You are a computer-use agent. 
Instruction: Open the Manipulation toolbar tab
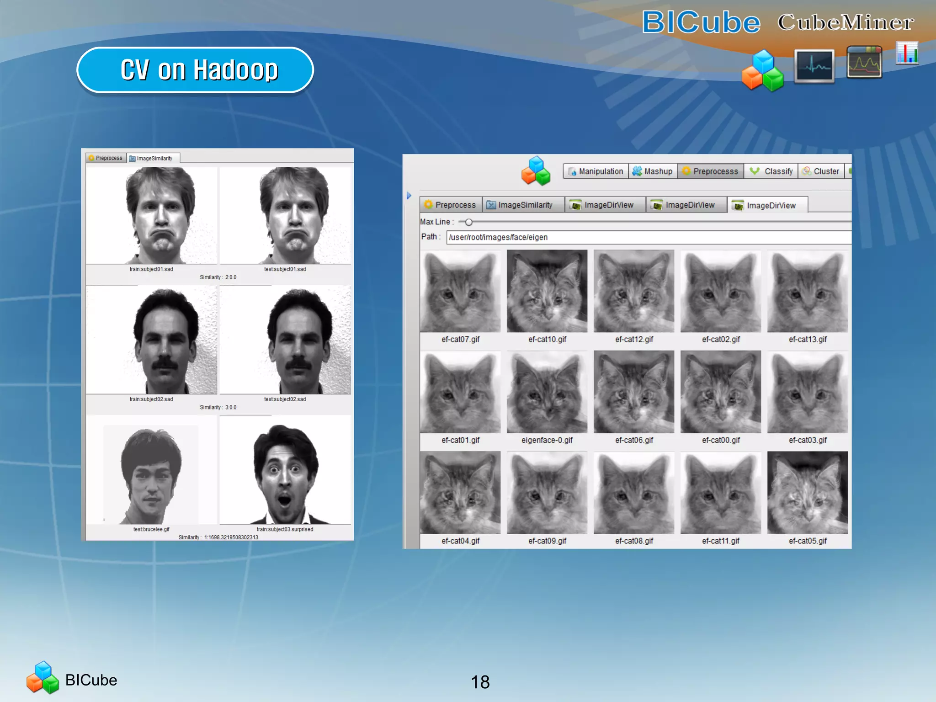596,171
